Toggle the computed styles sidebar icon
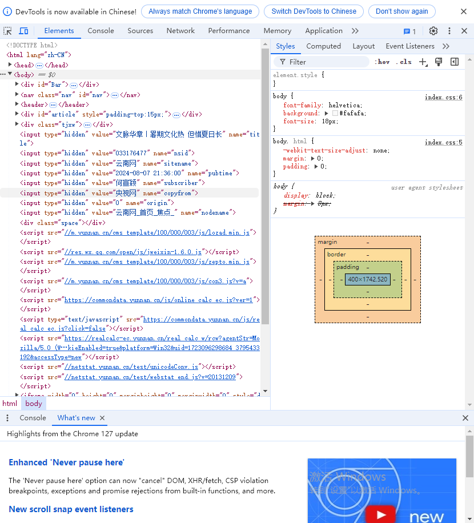Screen dimensions: 474x523 (455, 62)
